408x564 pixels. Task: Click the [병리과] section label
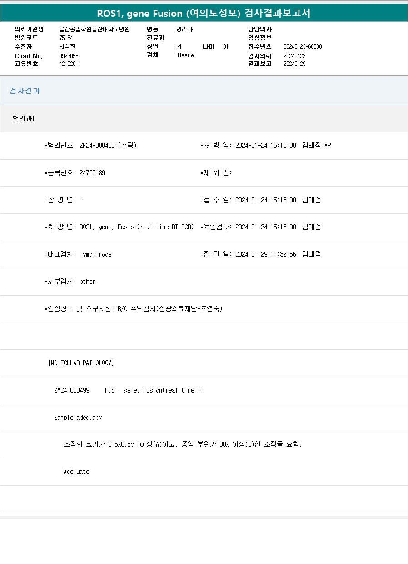click(x=22, y=118)
